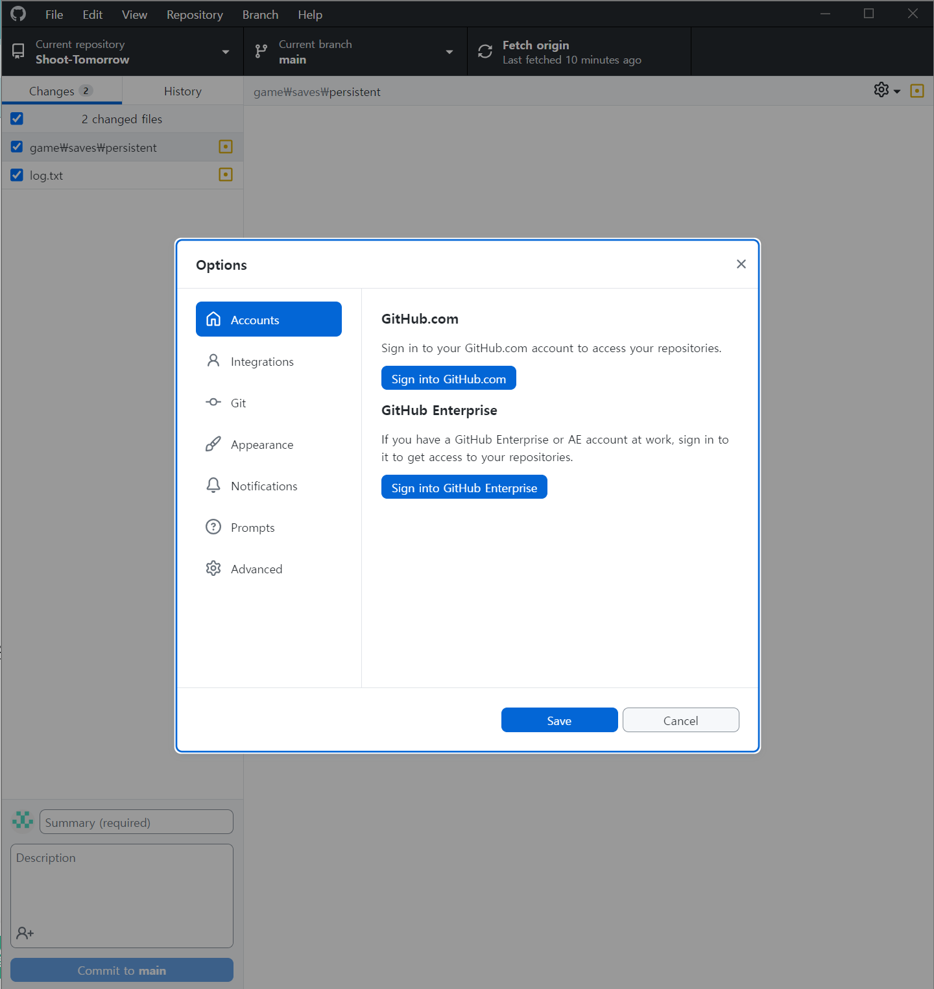Click the Advanced gear icon
934x989 pixels.
(x=213, y=568)
